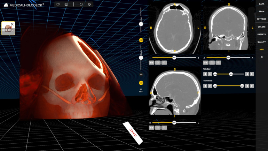
Task: Click the Scale vertical slider handle
Action: coord(141,58)
